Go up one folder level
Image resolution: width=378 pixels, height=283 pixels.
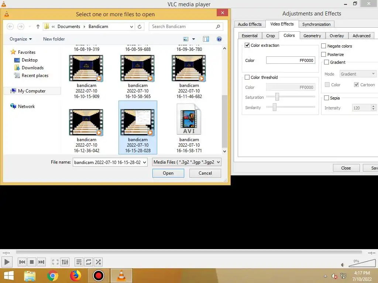pos(38,27)
